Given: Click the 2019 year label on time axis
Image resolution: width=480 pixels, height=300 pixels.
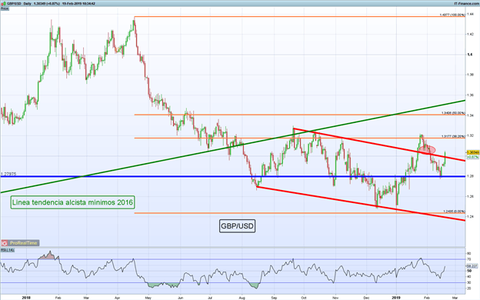Looking at the screenshot, I should click(x=396, y=297).
